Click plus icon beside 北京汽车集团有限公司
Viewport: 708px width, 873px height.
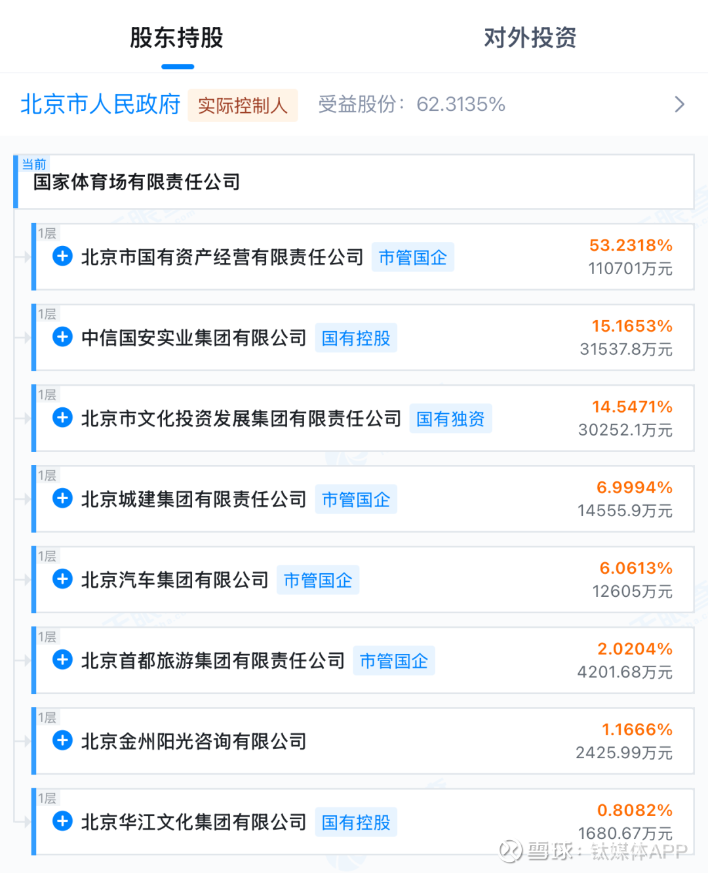coord(63,579)
